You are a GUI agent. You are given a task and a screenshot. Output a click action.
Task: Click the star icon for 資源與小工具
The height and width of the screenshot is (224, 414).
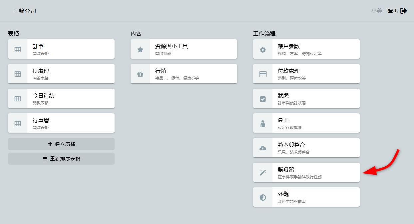coord(140,49)
